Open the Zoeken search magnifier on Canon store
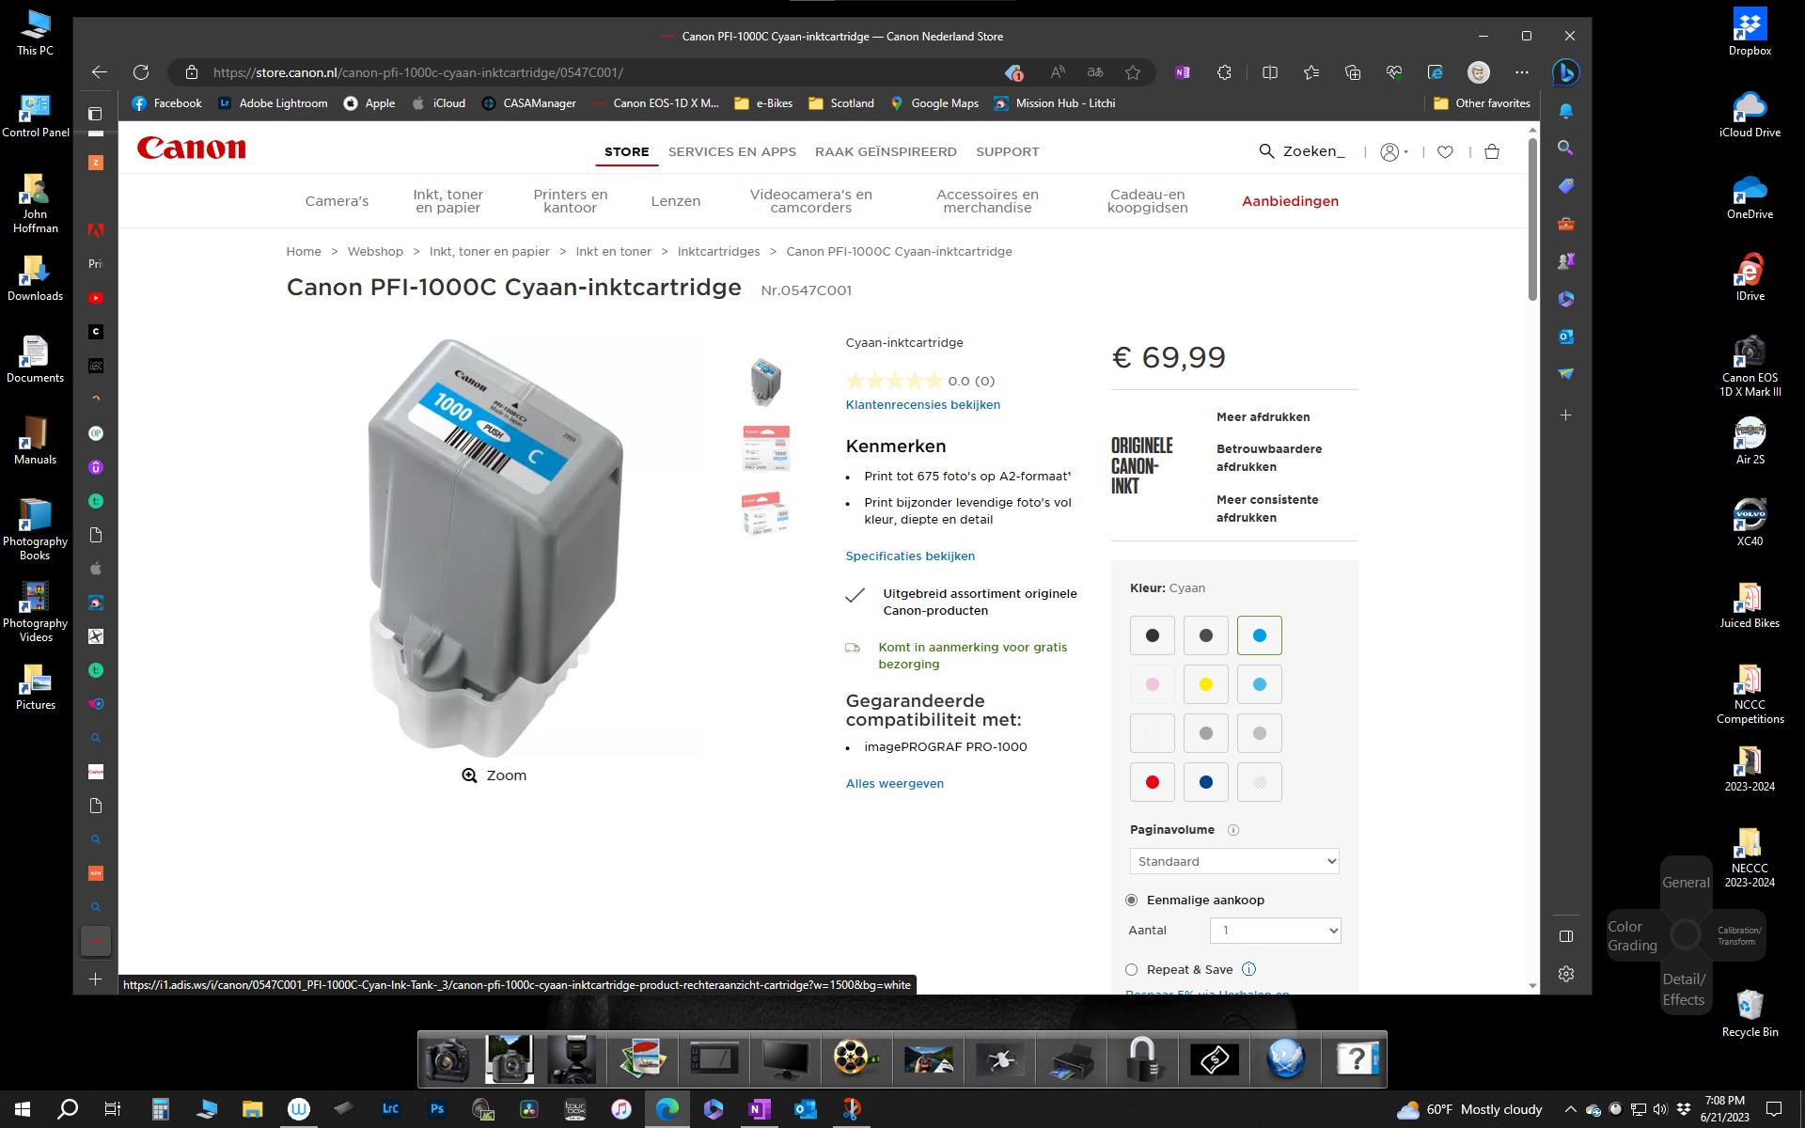This screenshot has height=1128, width=1805. (1266, 151)
